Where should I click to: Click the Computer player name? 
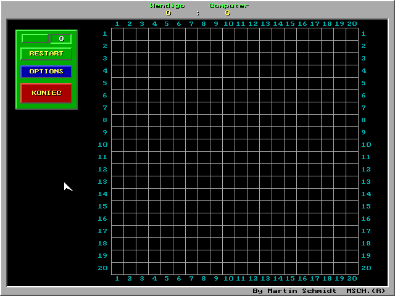tap(229, 6)
